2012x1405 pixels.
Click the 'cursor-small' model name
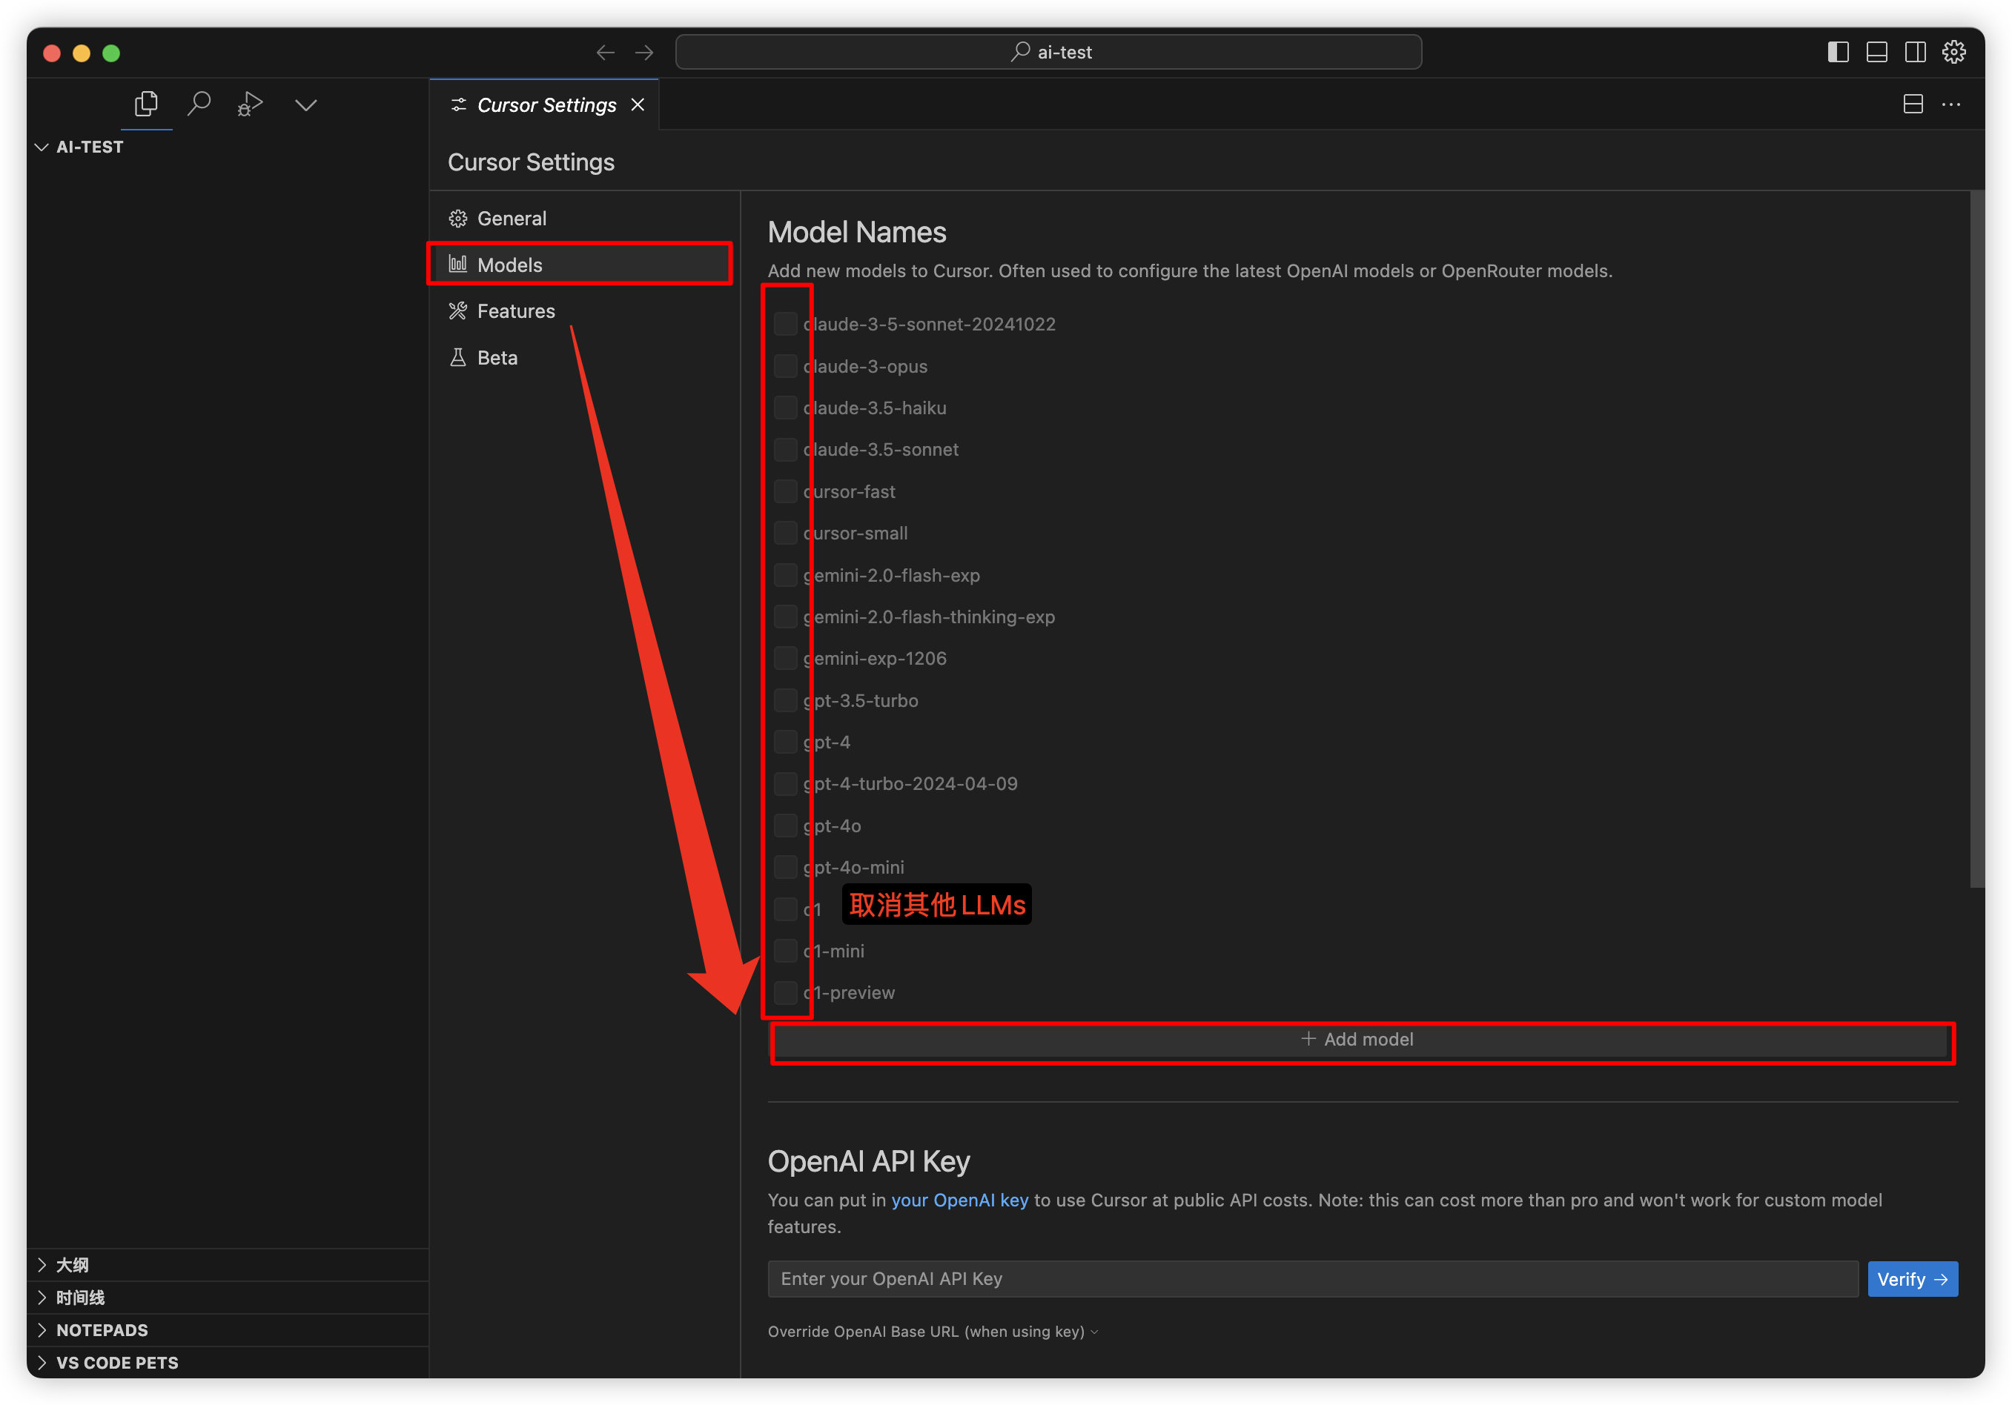pyautogui.click(x=856, y=534)
